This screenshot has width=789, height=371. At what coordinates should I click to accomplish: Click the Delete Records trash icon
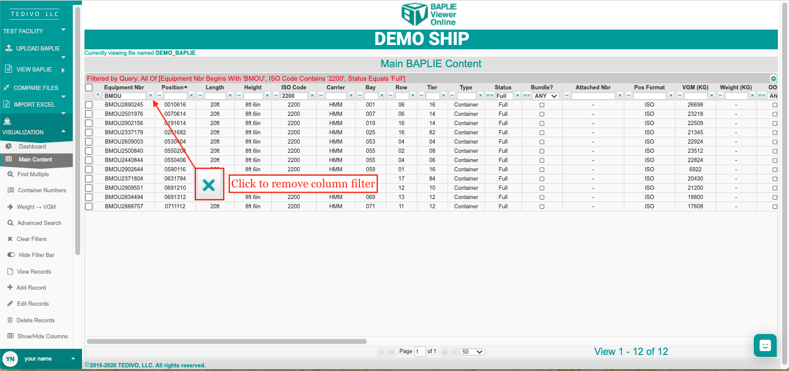coord(10,320)
